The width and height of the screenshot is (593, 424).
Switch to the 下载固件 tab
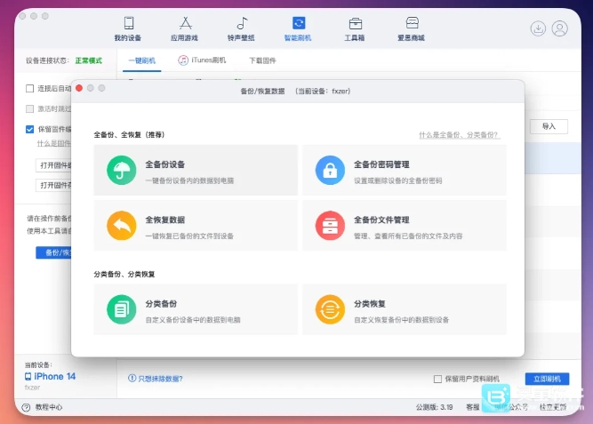(x=262, y=60)
